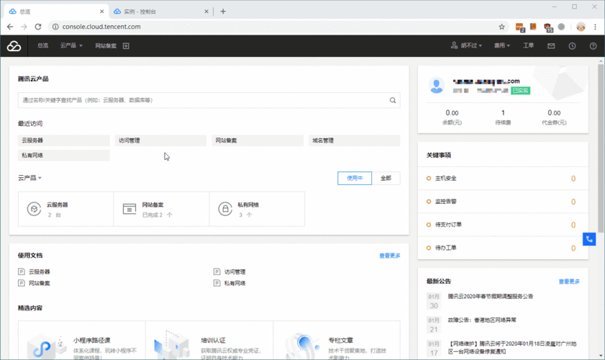Expand the 胡不过 account dropdown

[x=471, y=45]
